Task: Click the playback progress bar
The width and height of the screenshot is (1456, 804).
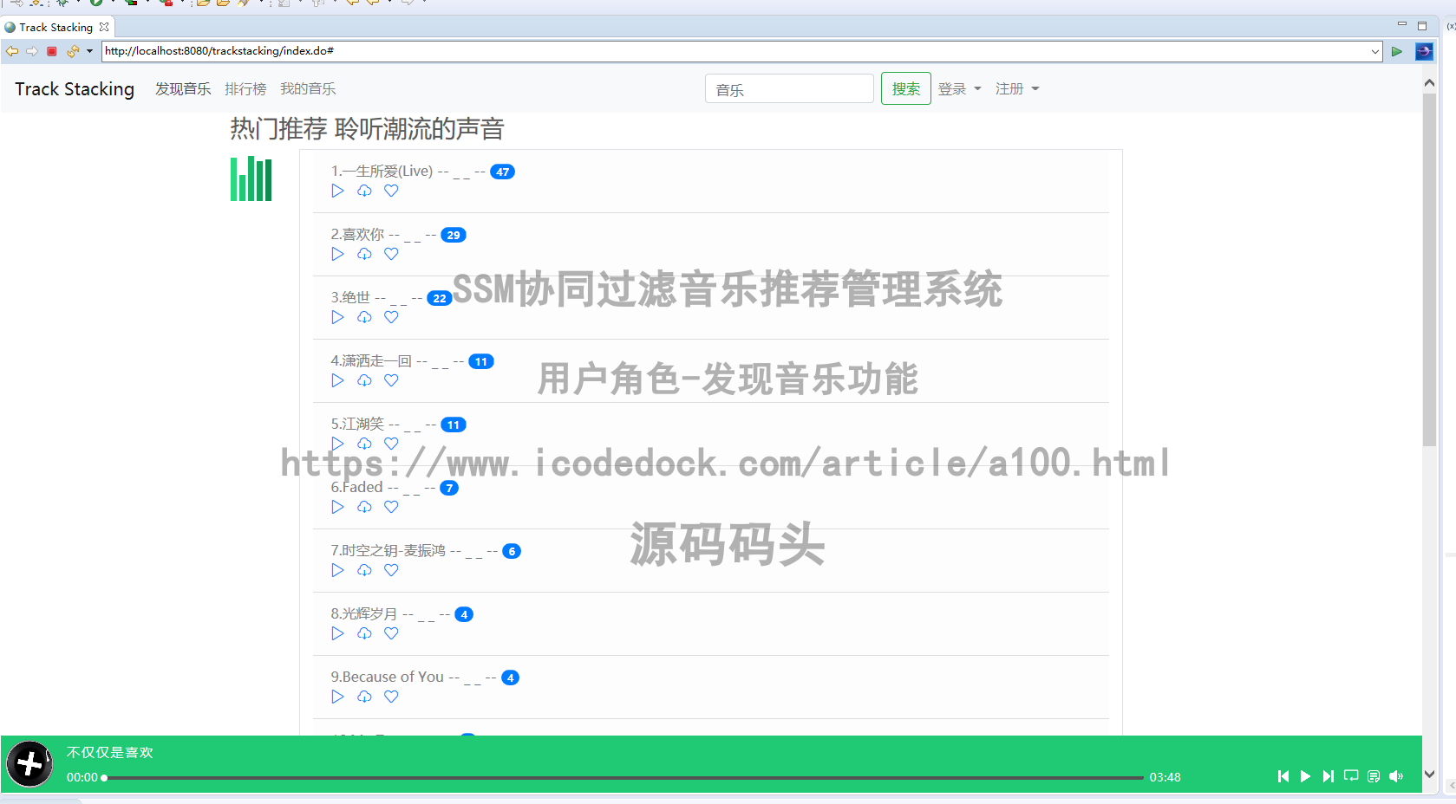Action: pos(623,777)
